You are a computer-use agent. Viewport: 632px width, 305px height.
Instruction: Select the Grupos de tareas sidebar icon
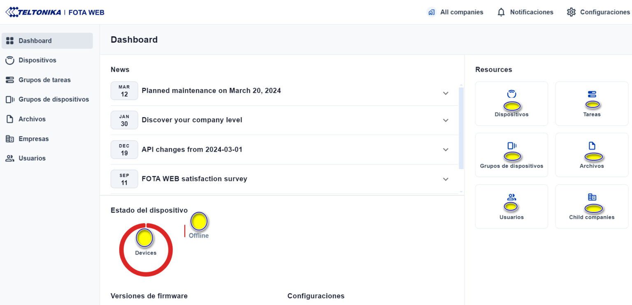(10, 80)
